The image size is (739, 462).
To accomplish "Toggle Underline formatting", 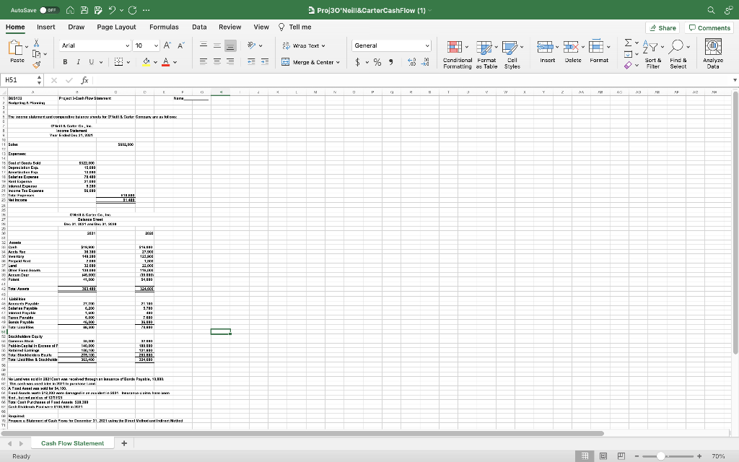I will pos(91,62).
